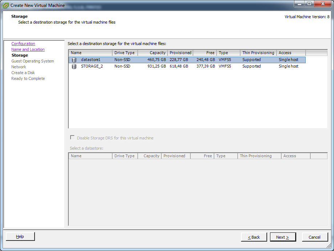Go to Name and Location step
Screen dimensions: 334x251
28,49
